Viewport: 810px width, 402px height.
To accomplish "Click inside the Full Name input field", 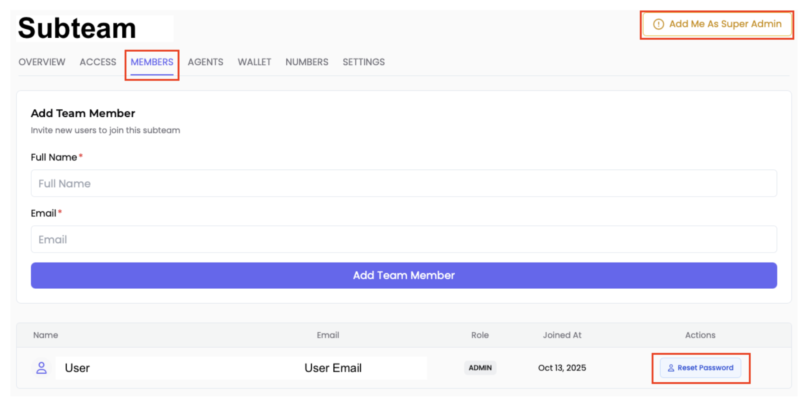I will click(x=404, y=183).
